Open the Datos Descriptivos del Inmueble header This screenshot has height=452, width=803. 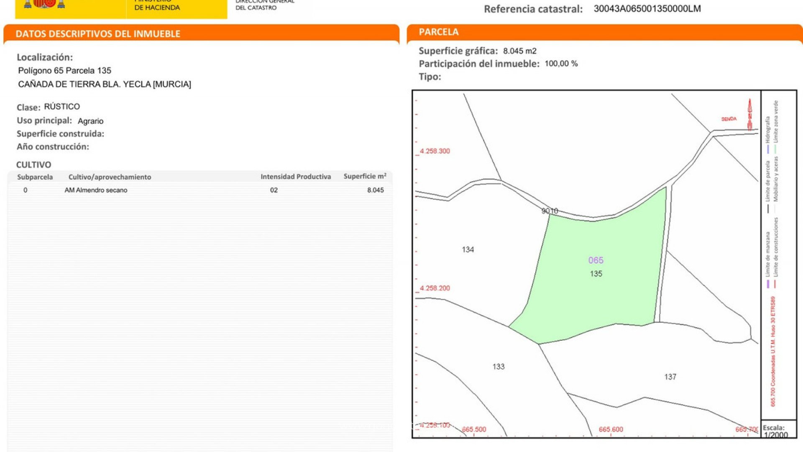(x=98, y=34)
